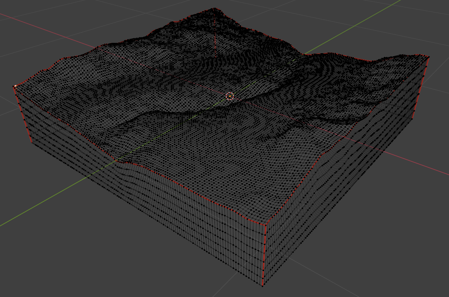Click the bottom vertex of left corner seam
Viewport: 449px width, 297px height.
click(x=32, y=142)
